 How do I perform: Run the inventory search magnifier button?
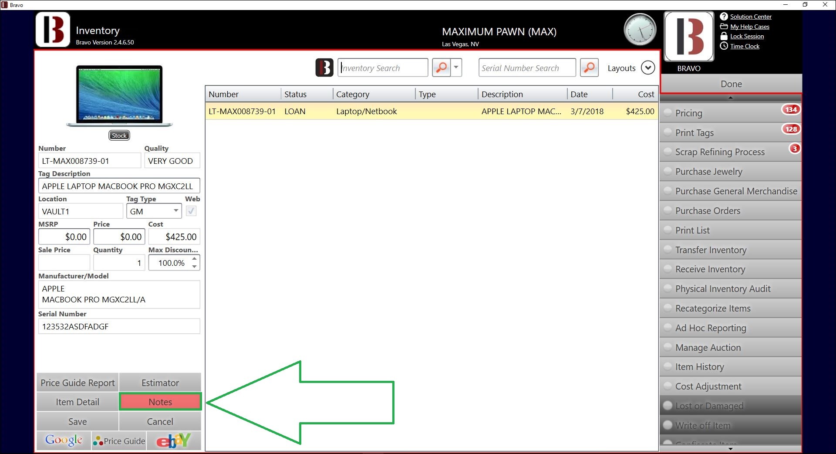(x=441, y=68)
